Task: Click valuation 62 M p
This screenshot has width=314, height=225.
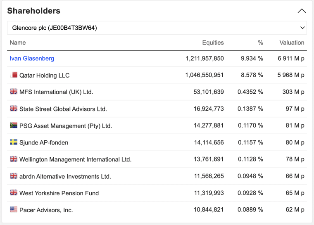Action: 295,210
